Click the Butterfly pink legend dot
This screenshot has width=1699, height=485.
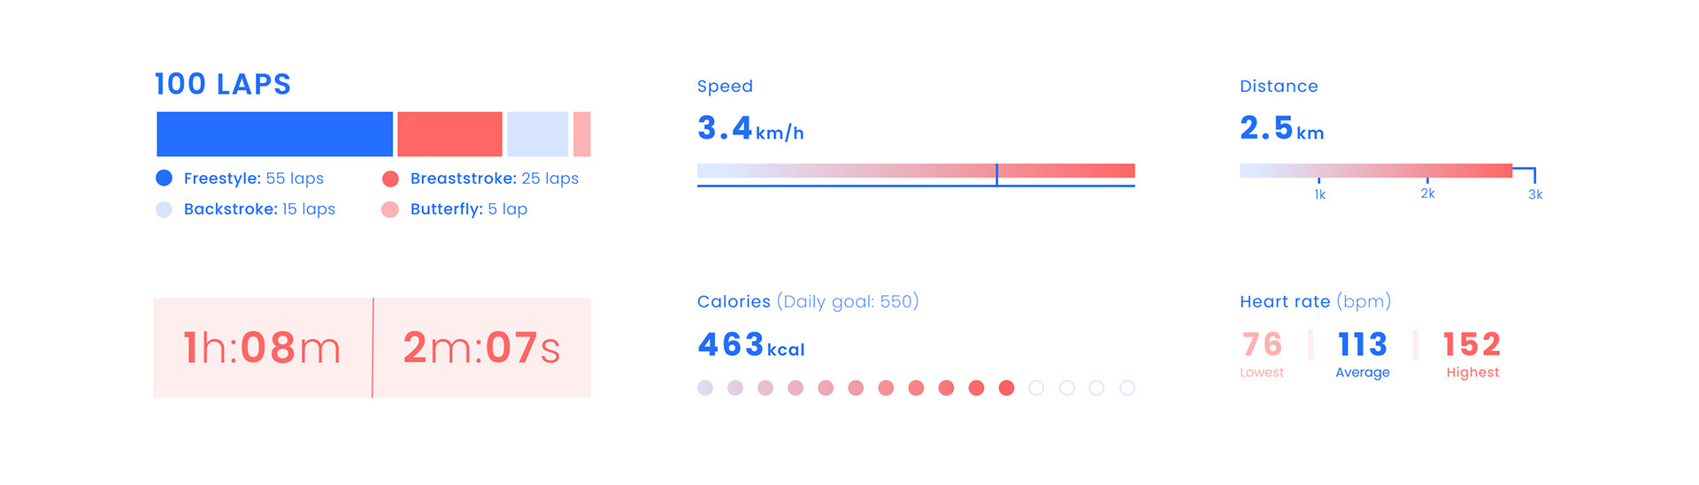point(390,209)
